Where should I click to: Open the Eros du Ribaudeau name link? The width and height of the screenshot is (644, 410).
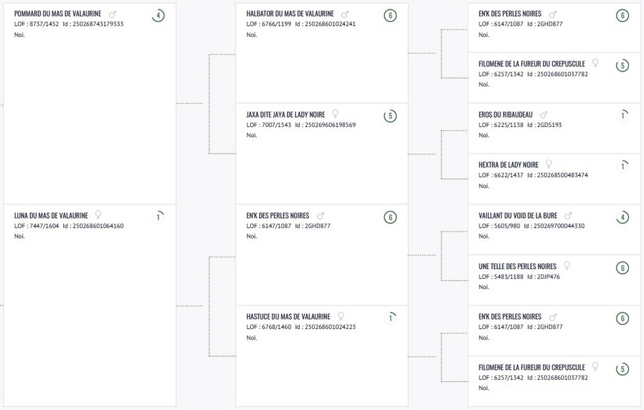tap(505, 114)
